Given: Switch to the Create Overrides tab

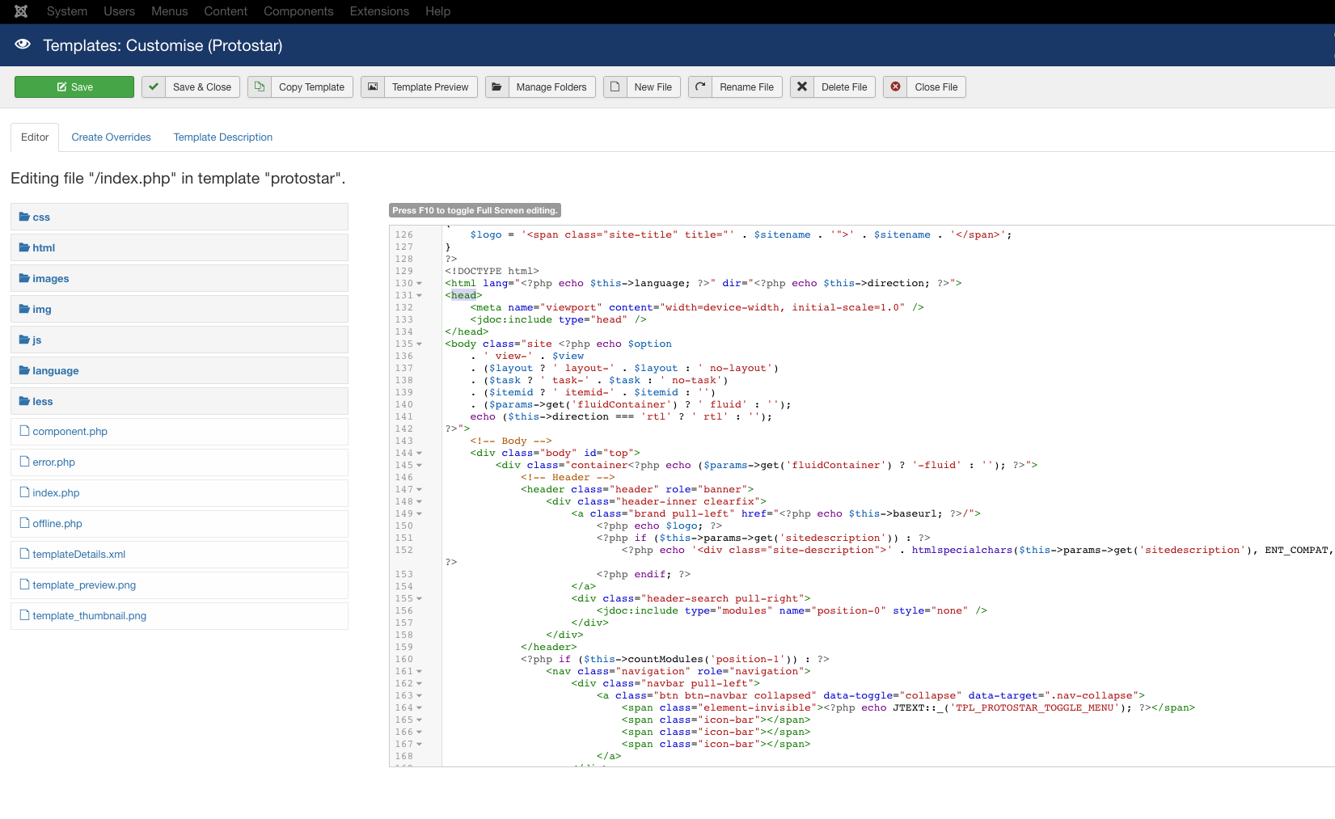Looking at the screenshot, I should (111, 137).
